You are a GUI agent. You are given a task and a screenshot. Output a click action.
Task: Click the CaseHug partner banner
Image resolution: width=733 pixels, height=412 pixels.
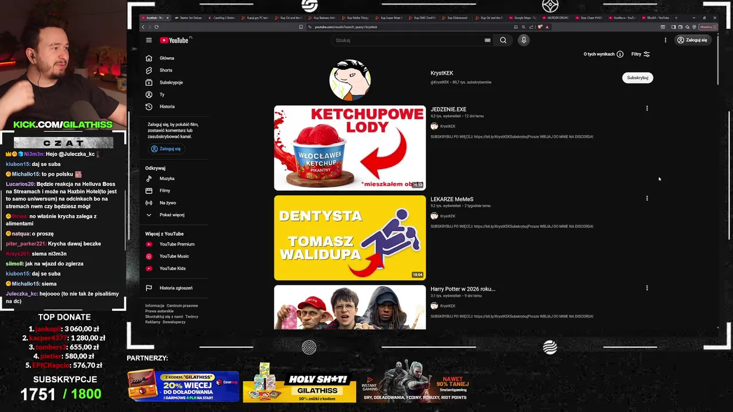(183, 386)
